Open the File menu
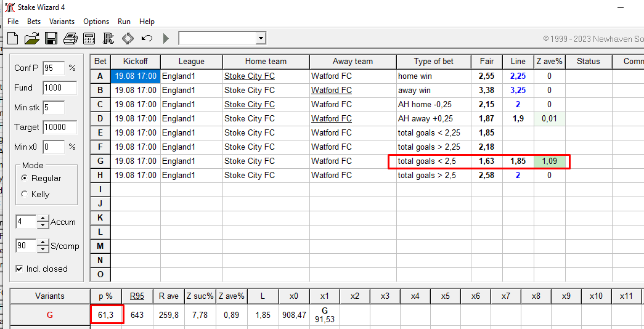The image size is (644, 329). [x=13, y=22]
